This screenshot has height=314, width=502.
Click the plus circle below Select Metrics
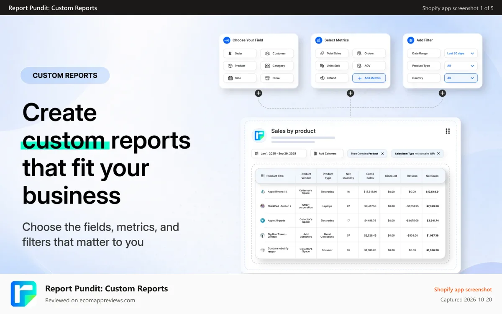click(x=351, y=93)
